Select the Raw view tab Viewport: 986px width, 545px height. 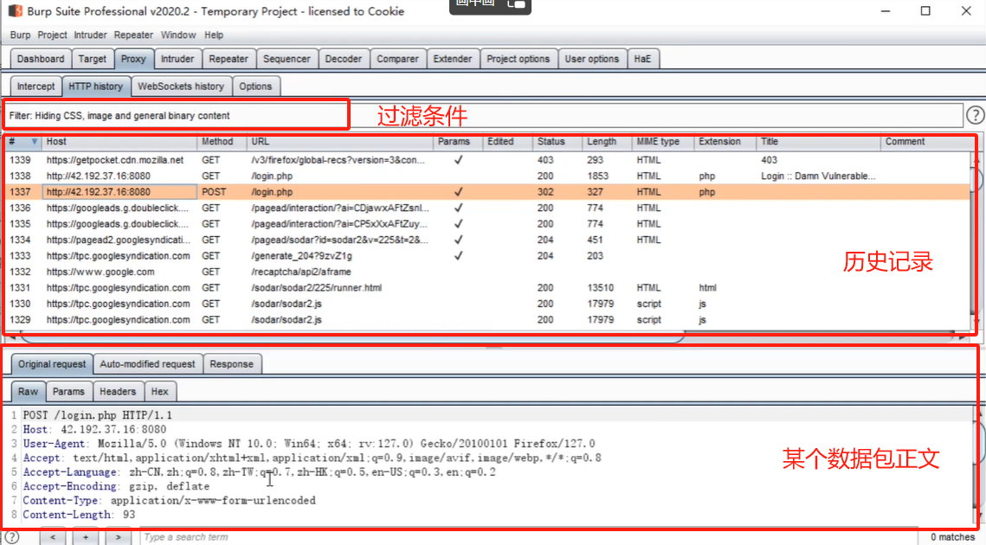pyautogui.click(x=28, y=392)
